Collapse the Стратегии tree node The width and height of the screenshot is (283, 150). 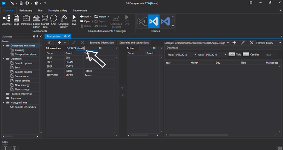(4, 59)
